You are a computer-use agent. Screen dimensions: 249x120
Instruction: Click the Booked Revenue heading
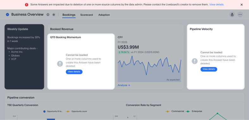(62, 29)
